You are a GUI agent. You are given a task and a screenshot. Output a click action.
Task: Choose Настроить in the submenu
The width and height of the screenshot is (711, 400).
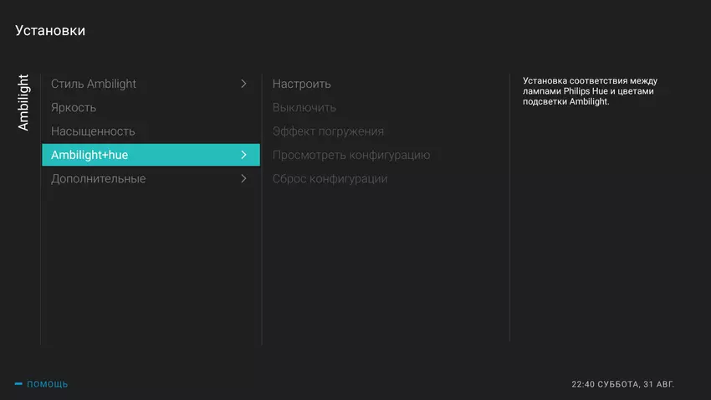point(302,84)
